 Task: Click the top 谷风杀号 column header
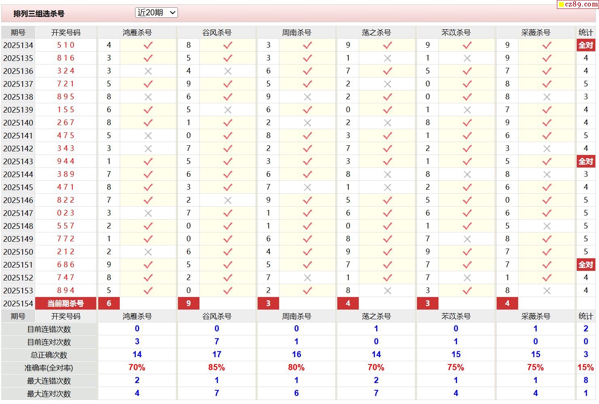pyautogui.click(x=217, y=33)
